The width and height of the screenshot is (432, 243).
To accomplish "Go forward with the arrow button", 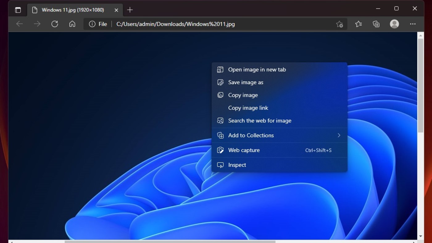I will click(x=37, y=24).
